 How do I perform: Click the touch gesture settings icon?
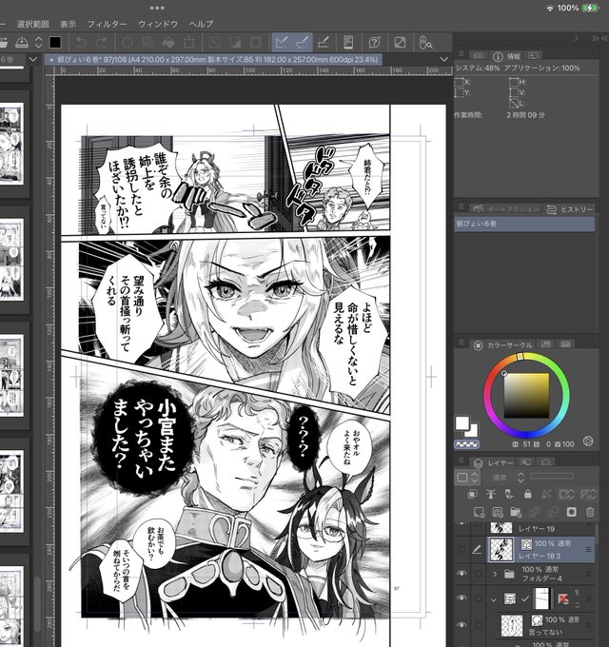[425, 43]
